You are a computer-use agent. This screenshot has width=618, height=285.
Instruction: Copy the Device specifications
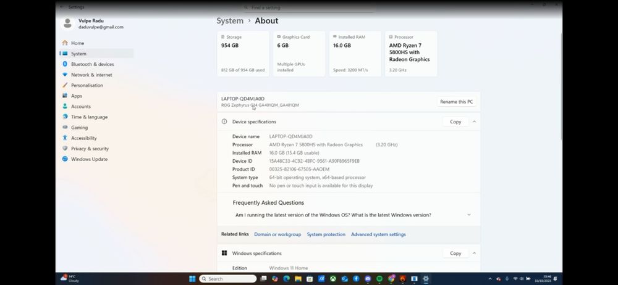tap(455, 122)
